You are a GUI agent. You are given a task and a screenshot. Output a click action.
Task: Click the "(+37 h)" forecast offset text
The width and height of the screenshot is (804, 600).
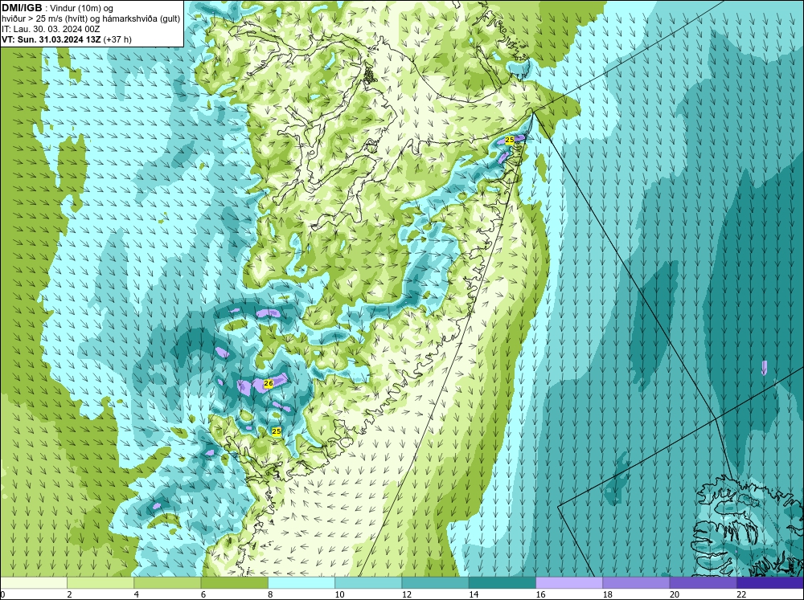[117, 39]
